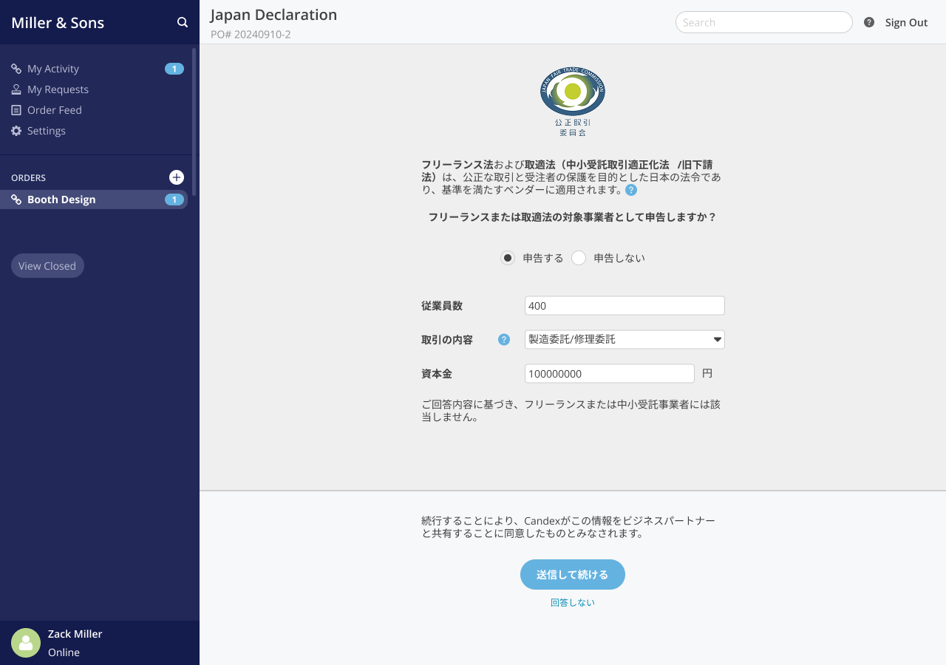The height and width of the screenshot is (665, 946).
Task: Click the 回答しない link
Action: (573, 602)
